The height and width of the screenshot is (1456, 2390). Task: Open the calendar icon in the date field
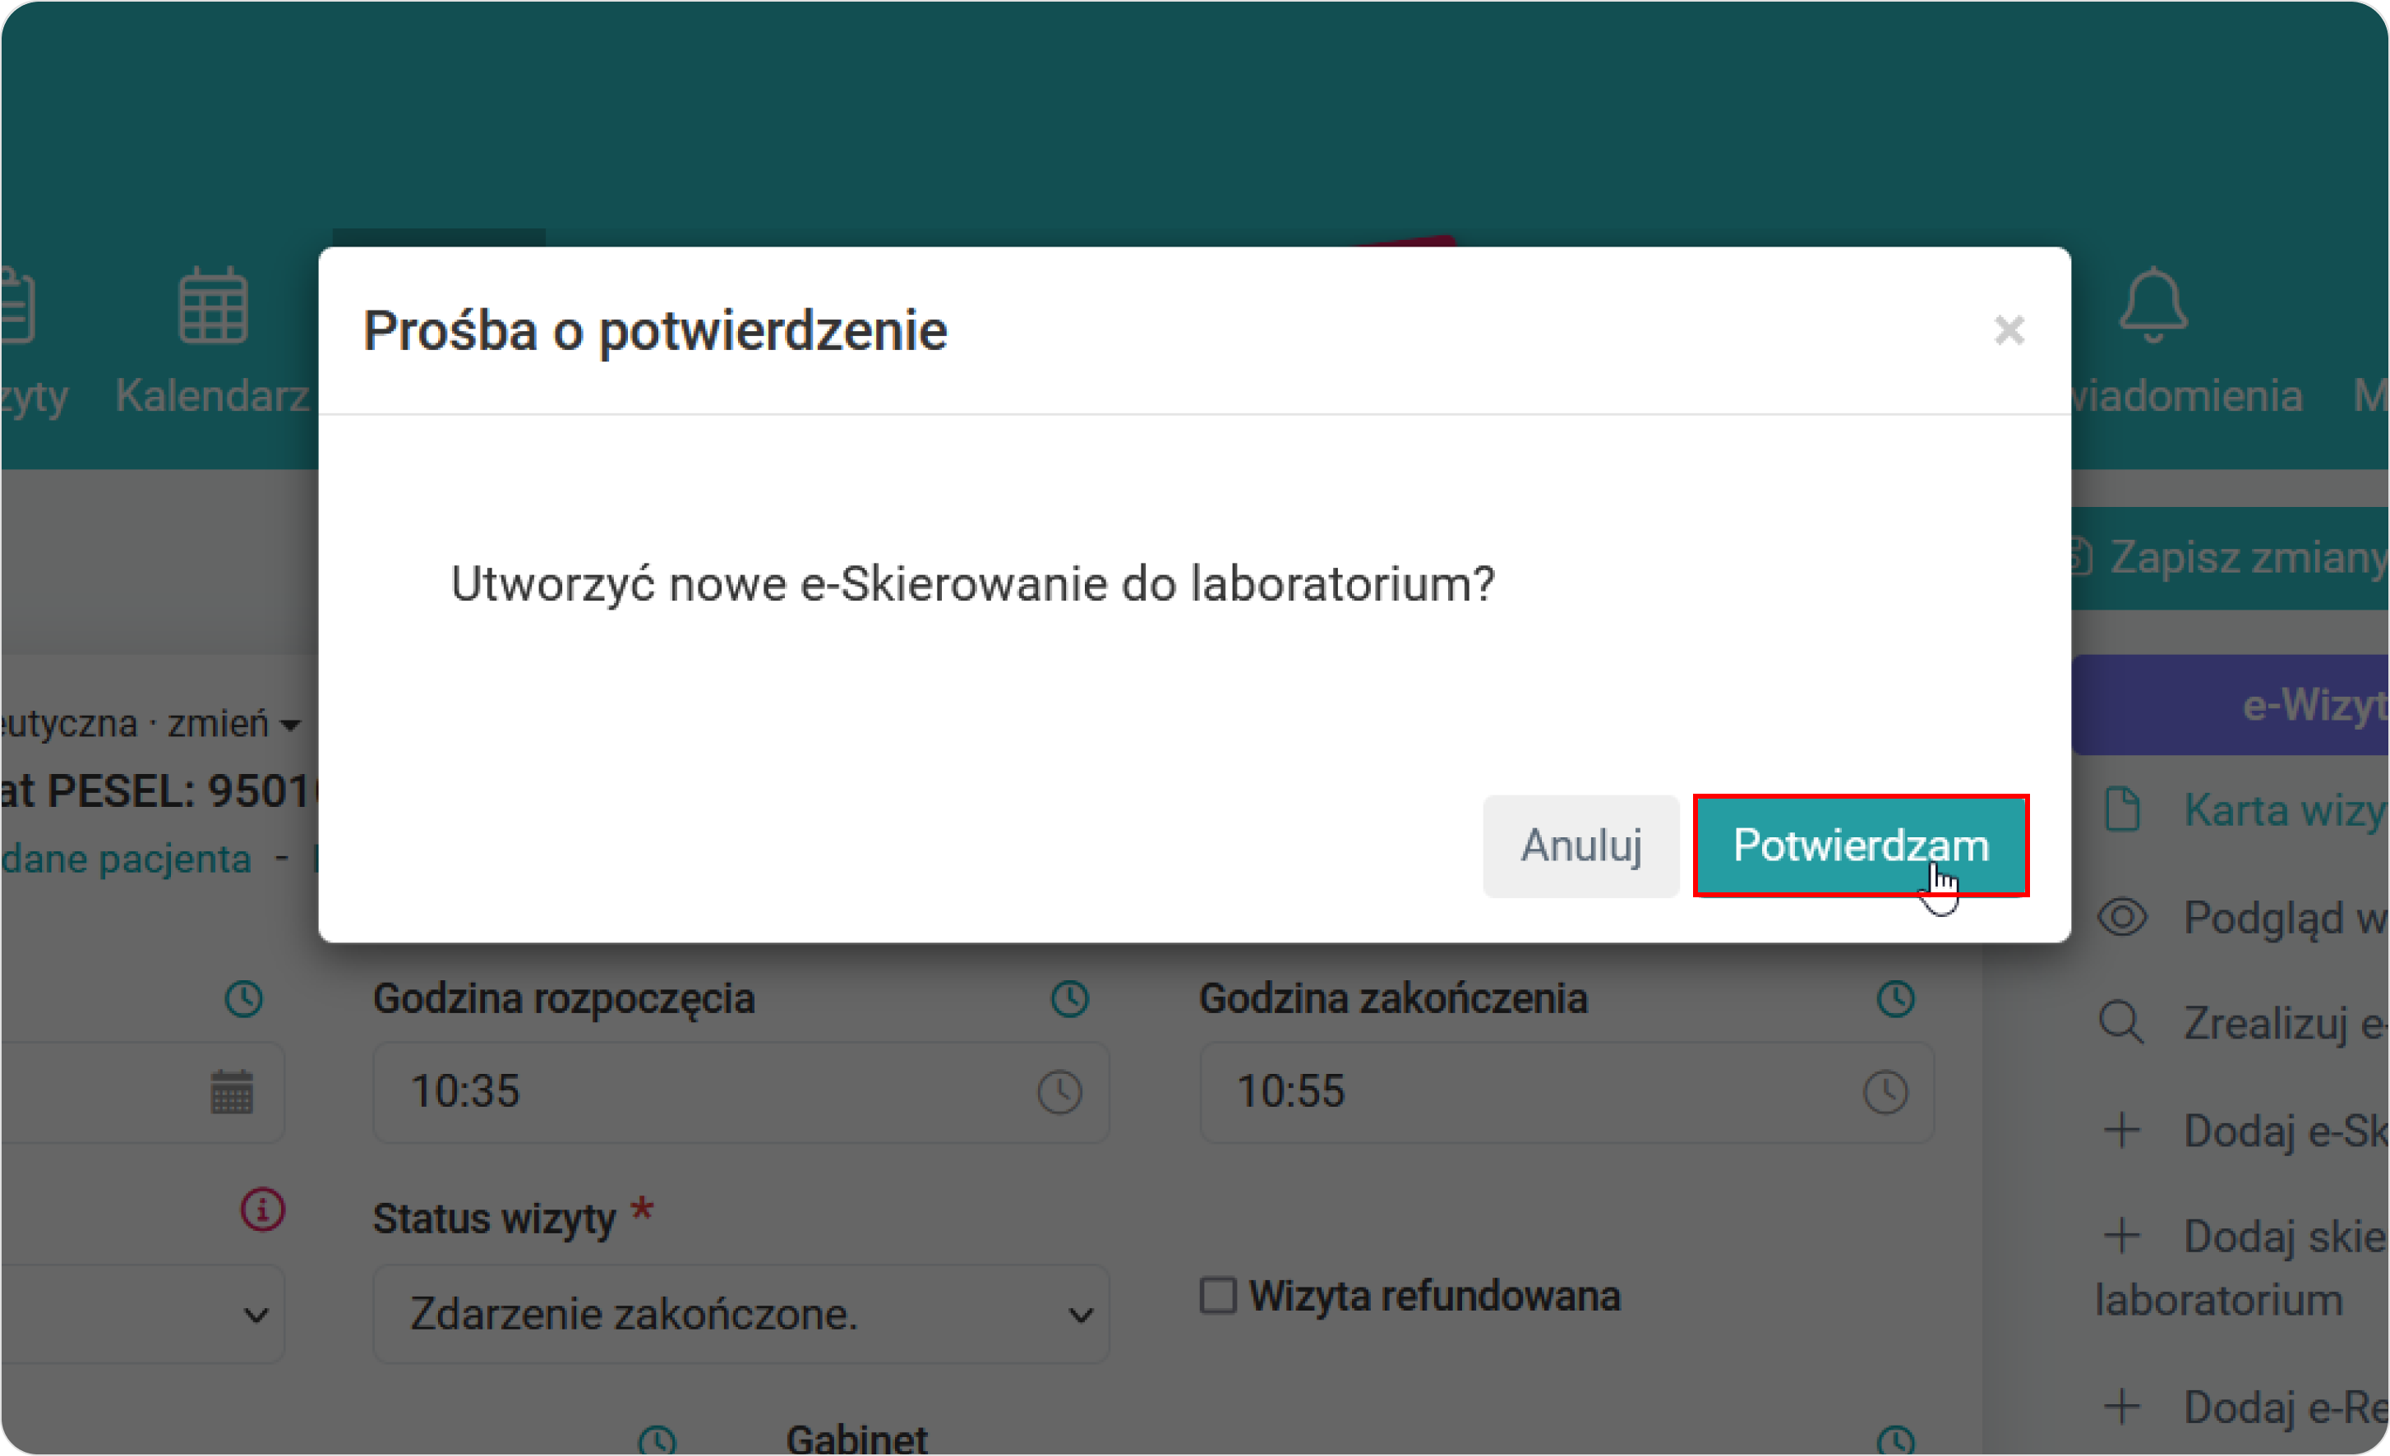tap(230, 1092)
